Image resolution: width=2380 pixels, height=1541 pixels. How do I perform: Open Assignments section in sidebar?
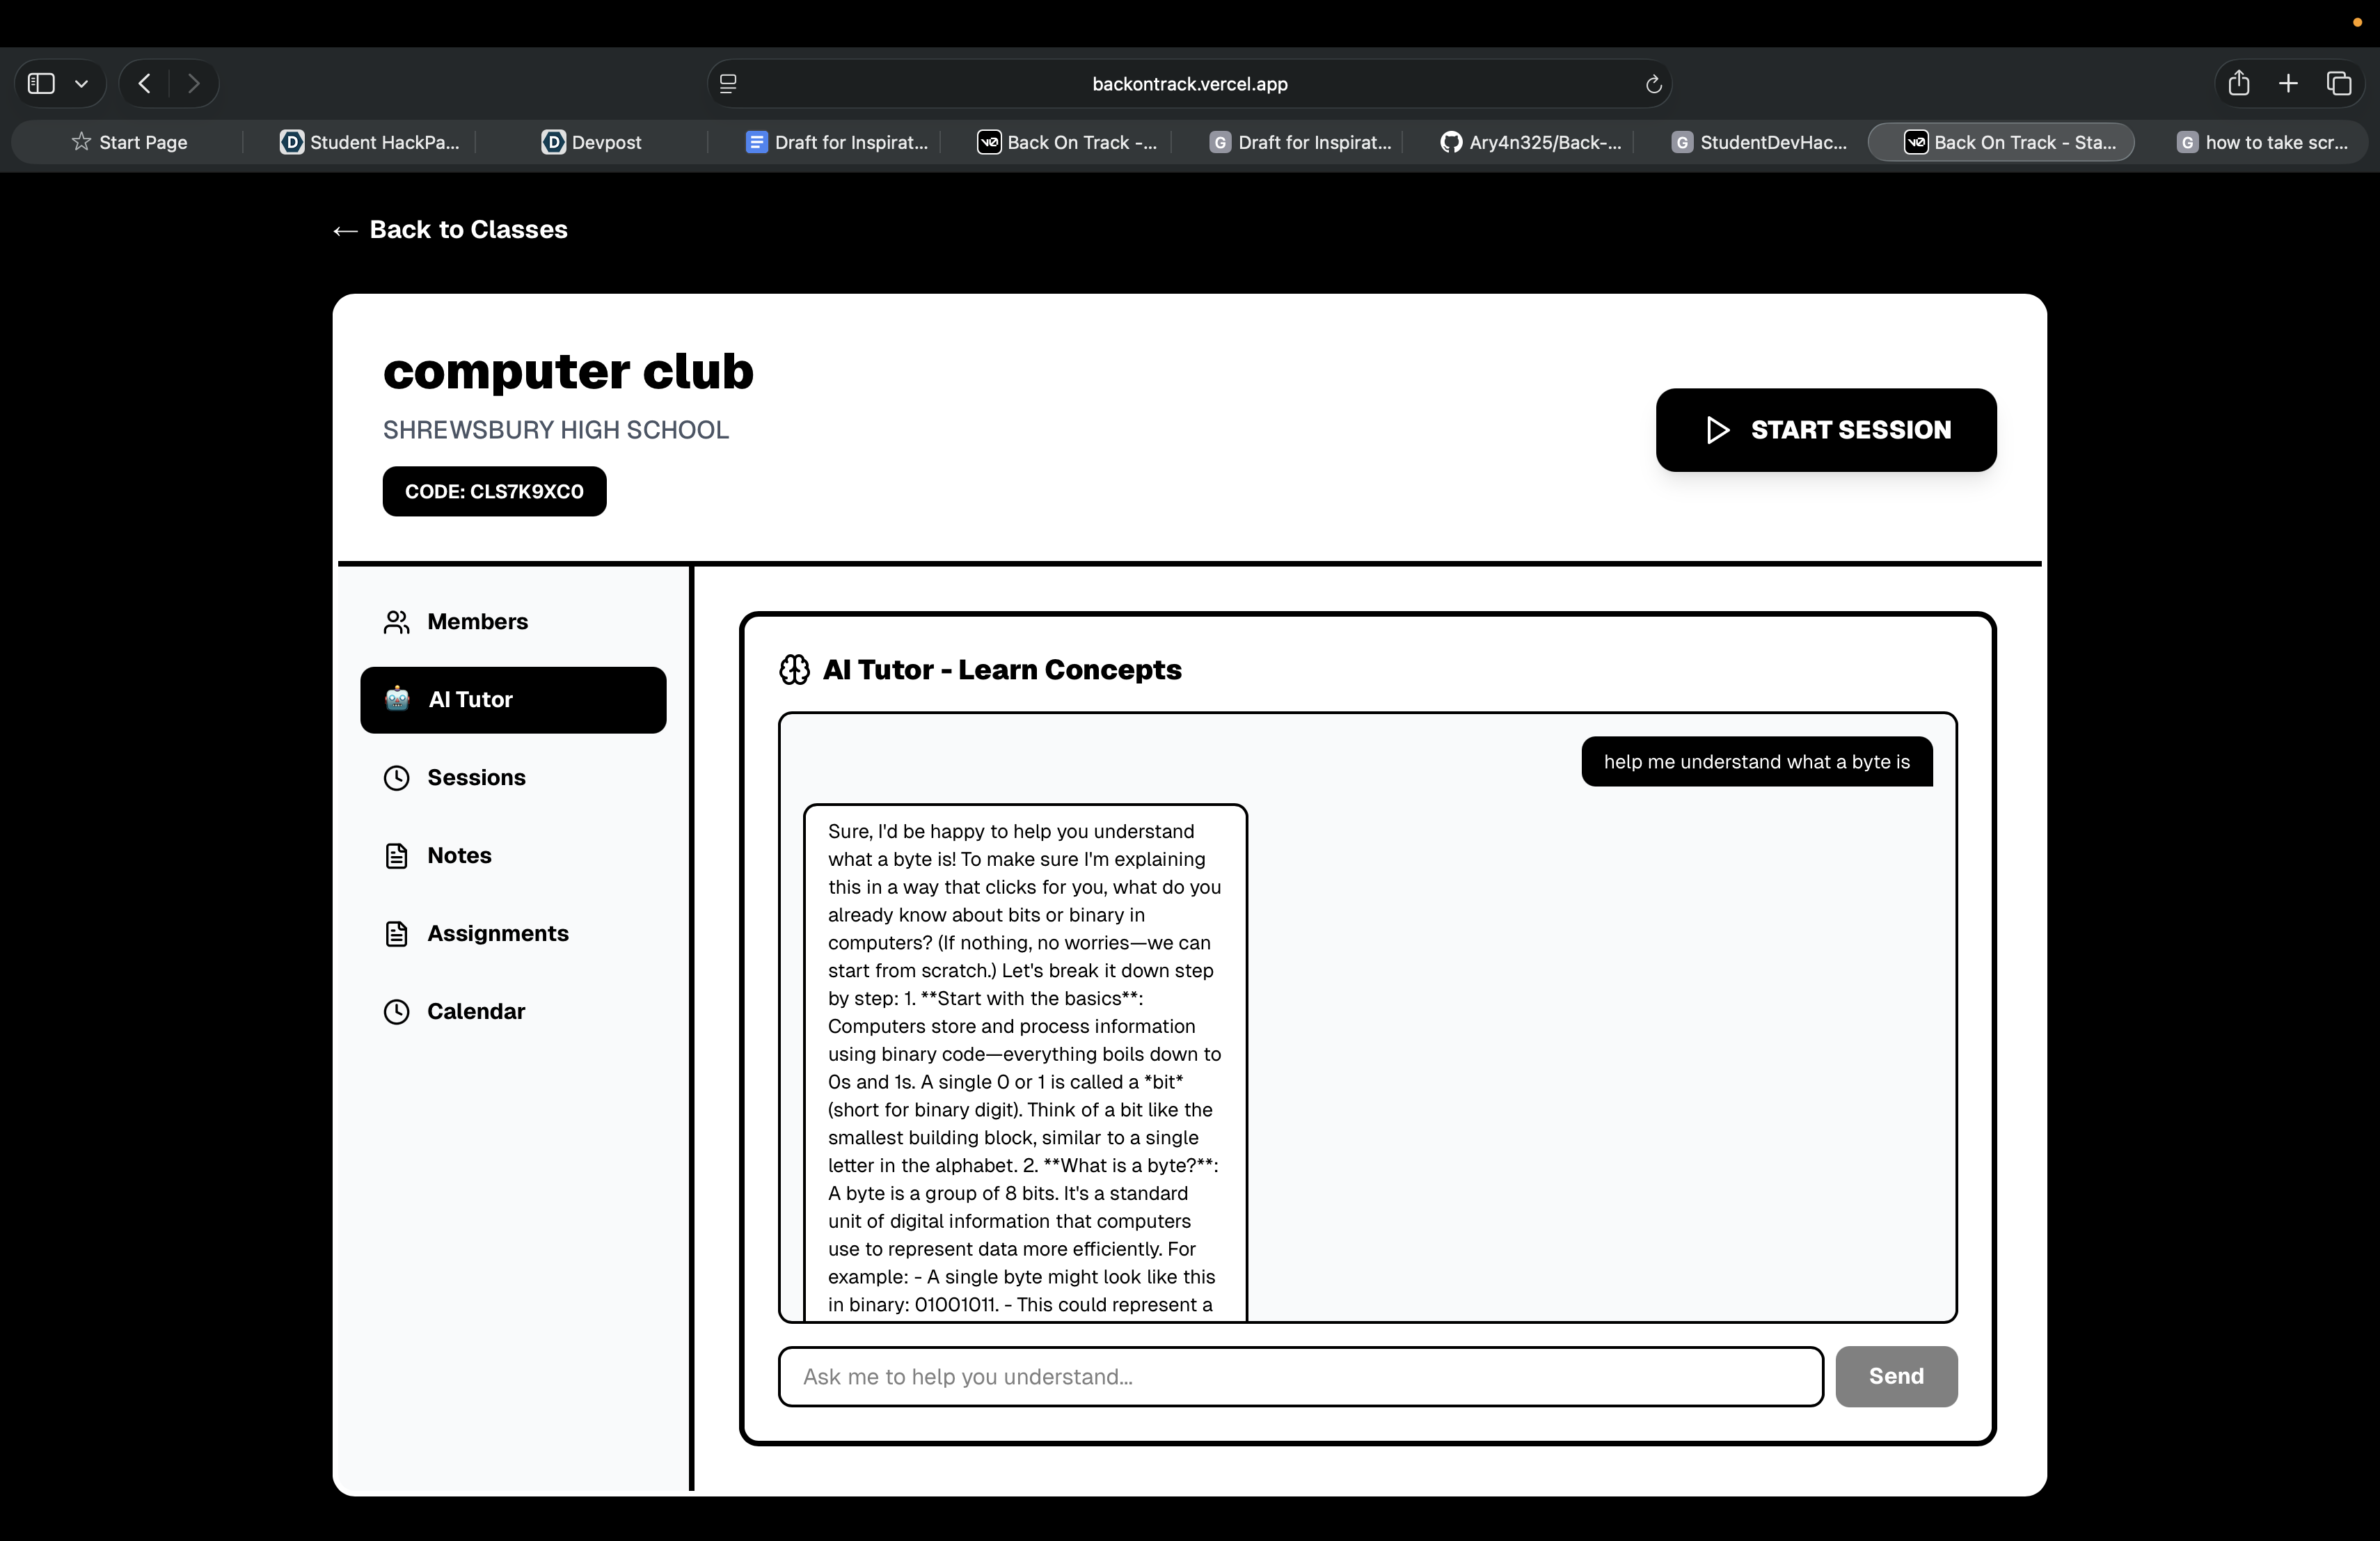(497, 934)
